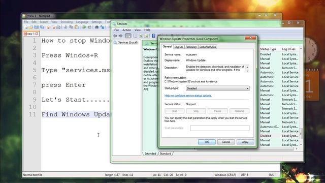Click the 'Press Windos+R' line in Notepad++

coord(70,55)
